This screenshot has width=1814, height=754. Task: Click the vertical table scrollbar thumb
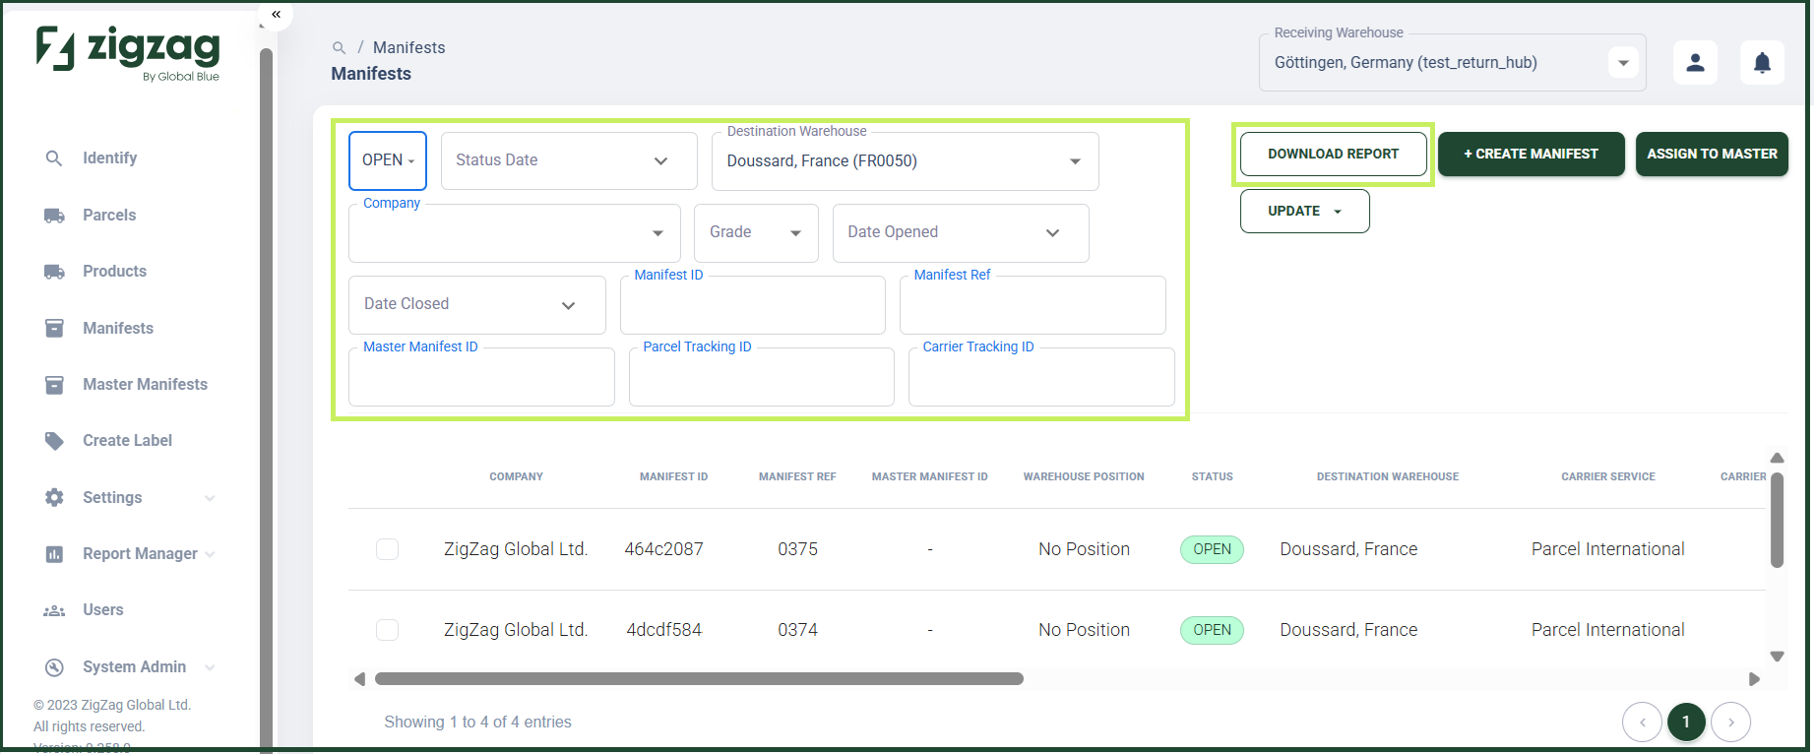pos(1777,520)
